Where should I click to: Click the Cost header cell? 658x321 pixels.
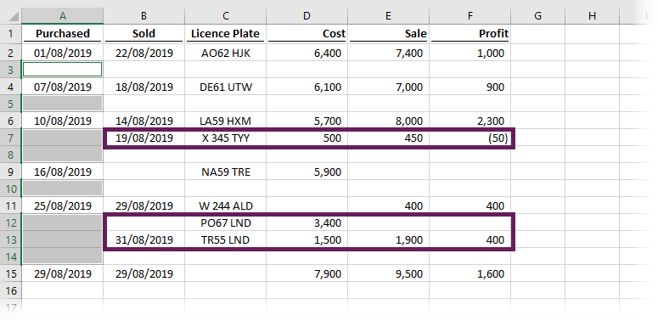click(307, 34)
